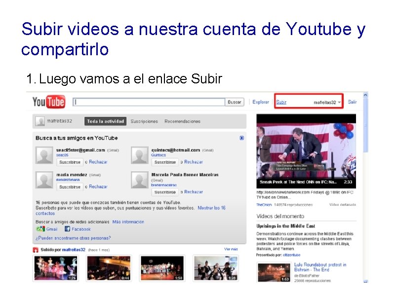Viewport: 395px width, 296px height.
Task: Rechazar Marcela Paula Brener Maceiras suggestion
Action: point(194,192)
